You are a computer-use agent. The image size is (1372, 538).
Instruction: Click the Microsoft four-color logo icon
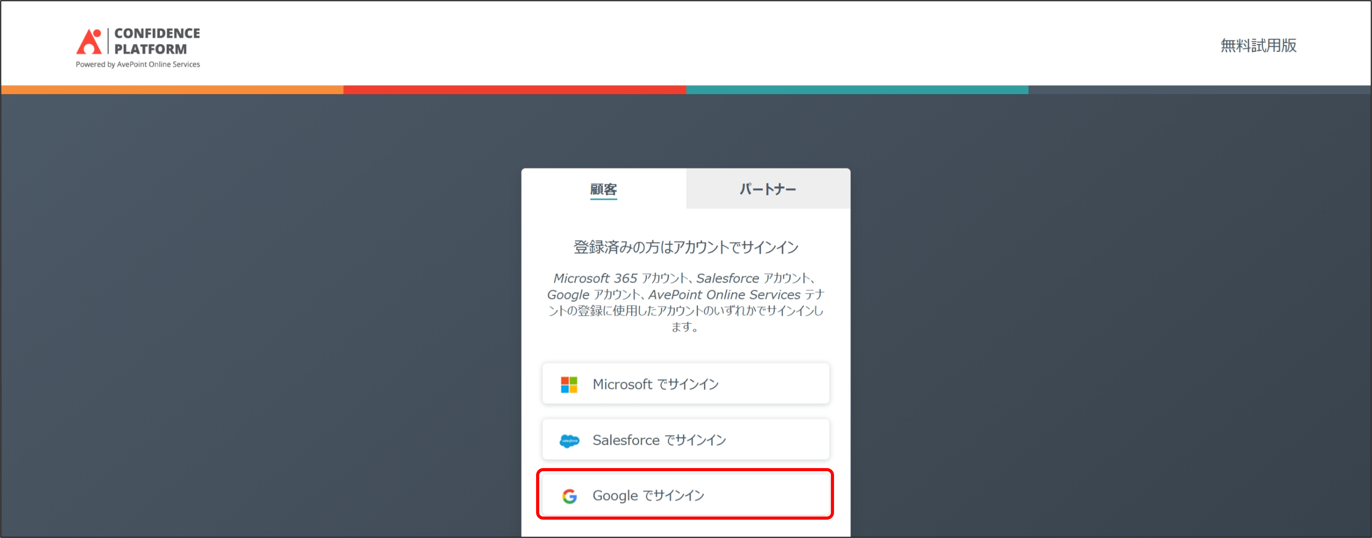pyautogui.click(x=569, y=384)
